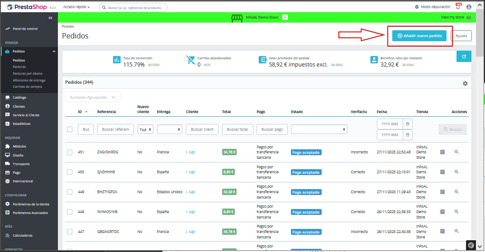This screenshot has width=485, height=252.
Task: Open the invoice icon for order 450
Action: (442, 172)
